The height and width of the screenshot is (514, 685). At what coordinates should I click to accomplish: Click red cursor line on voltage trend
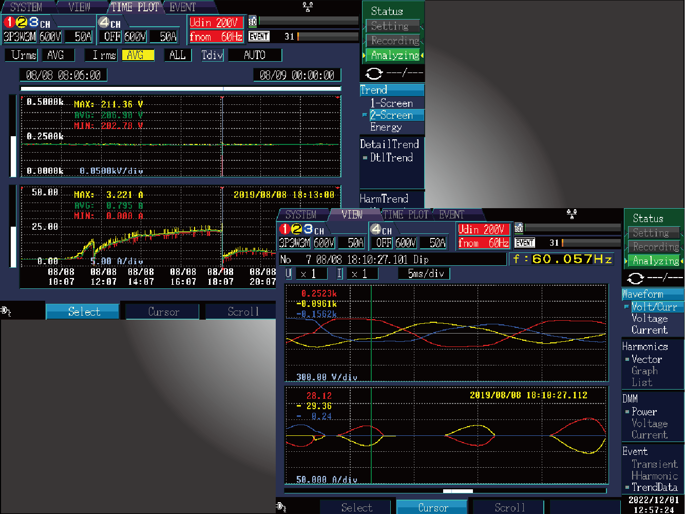pyautogui.click(x=222, y=136)
